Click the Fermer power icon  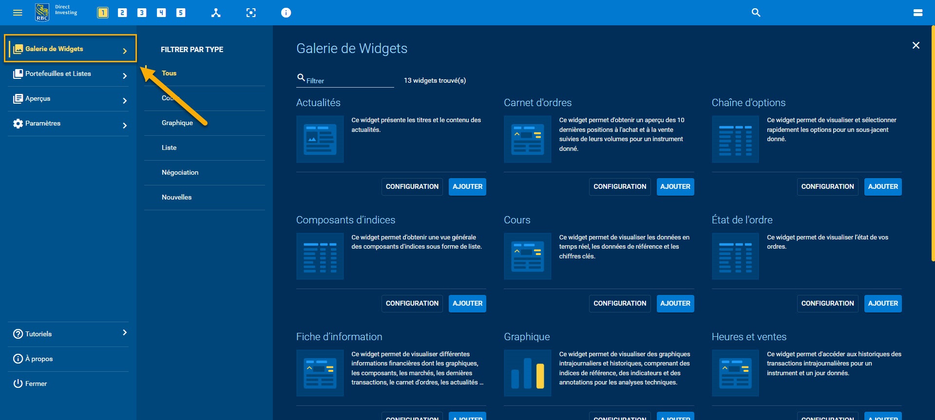click(x=18, y=383)
